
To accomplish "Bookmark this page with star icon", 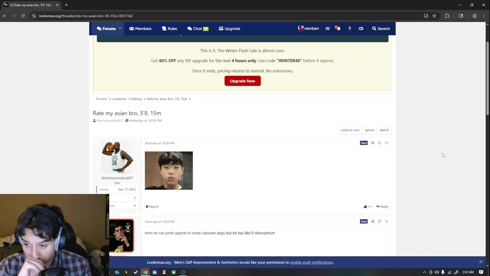I will (434, 16).
